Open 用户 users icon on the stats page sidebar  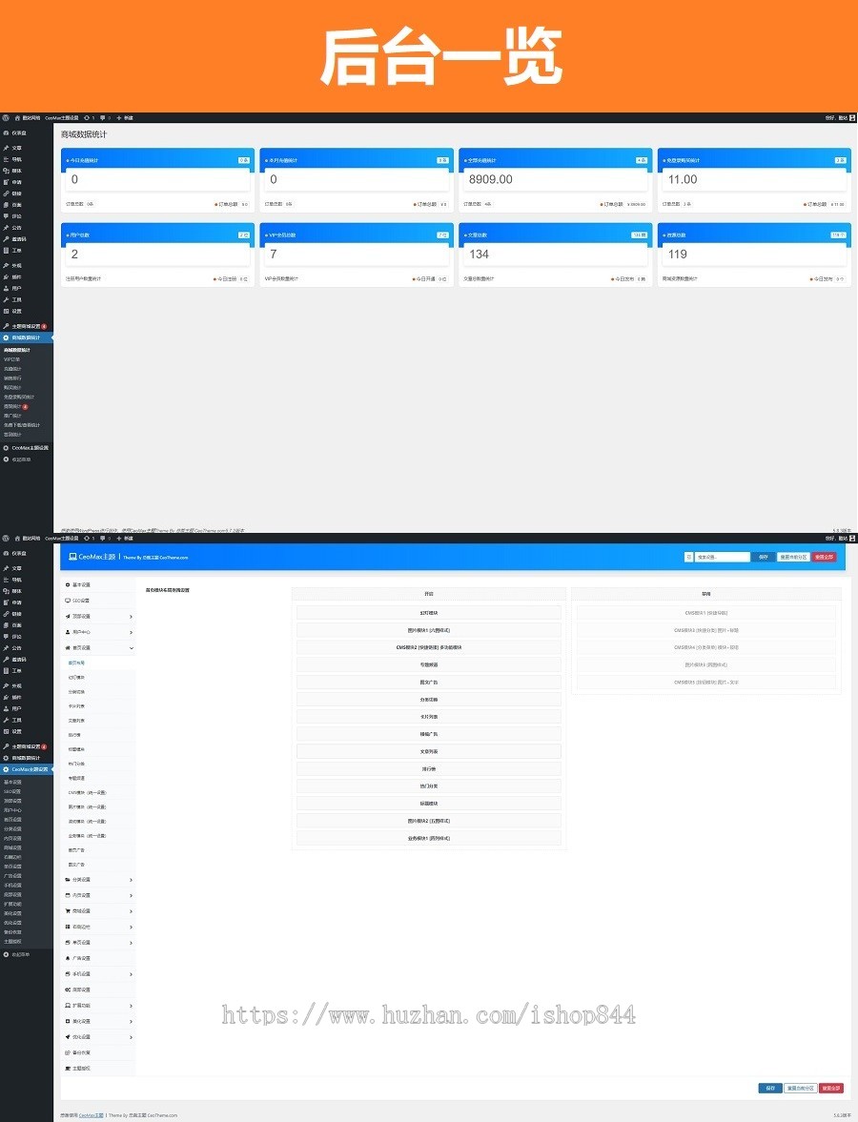(6, 289)
